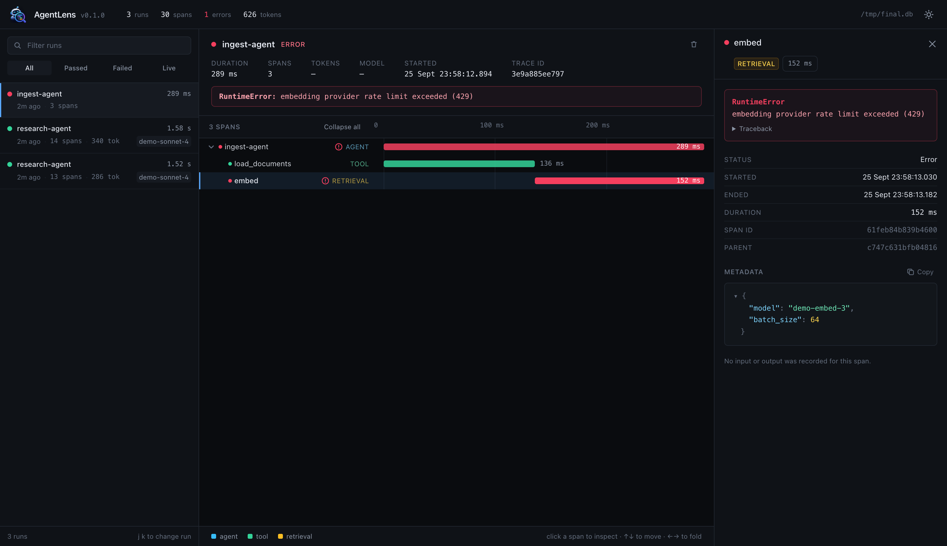Select the ingest-agent run in the sidebar
947x546 pixels.
[x=100, y=100]
